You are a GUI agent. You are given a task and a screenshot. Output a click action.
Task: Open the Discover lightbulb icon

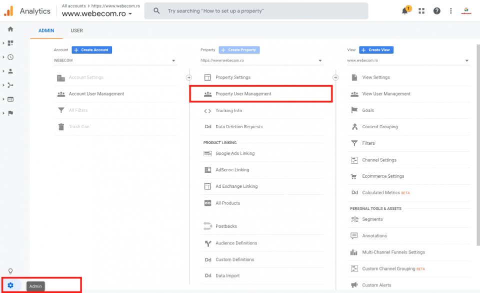10,271
